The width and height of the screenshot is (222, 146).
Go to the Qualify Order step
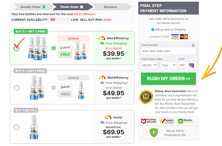pos(31,7)
